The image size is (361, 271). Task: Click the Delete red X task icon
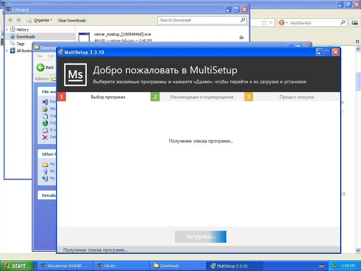tap(45, 137)
